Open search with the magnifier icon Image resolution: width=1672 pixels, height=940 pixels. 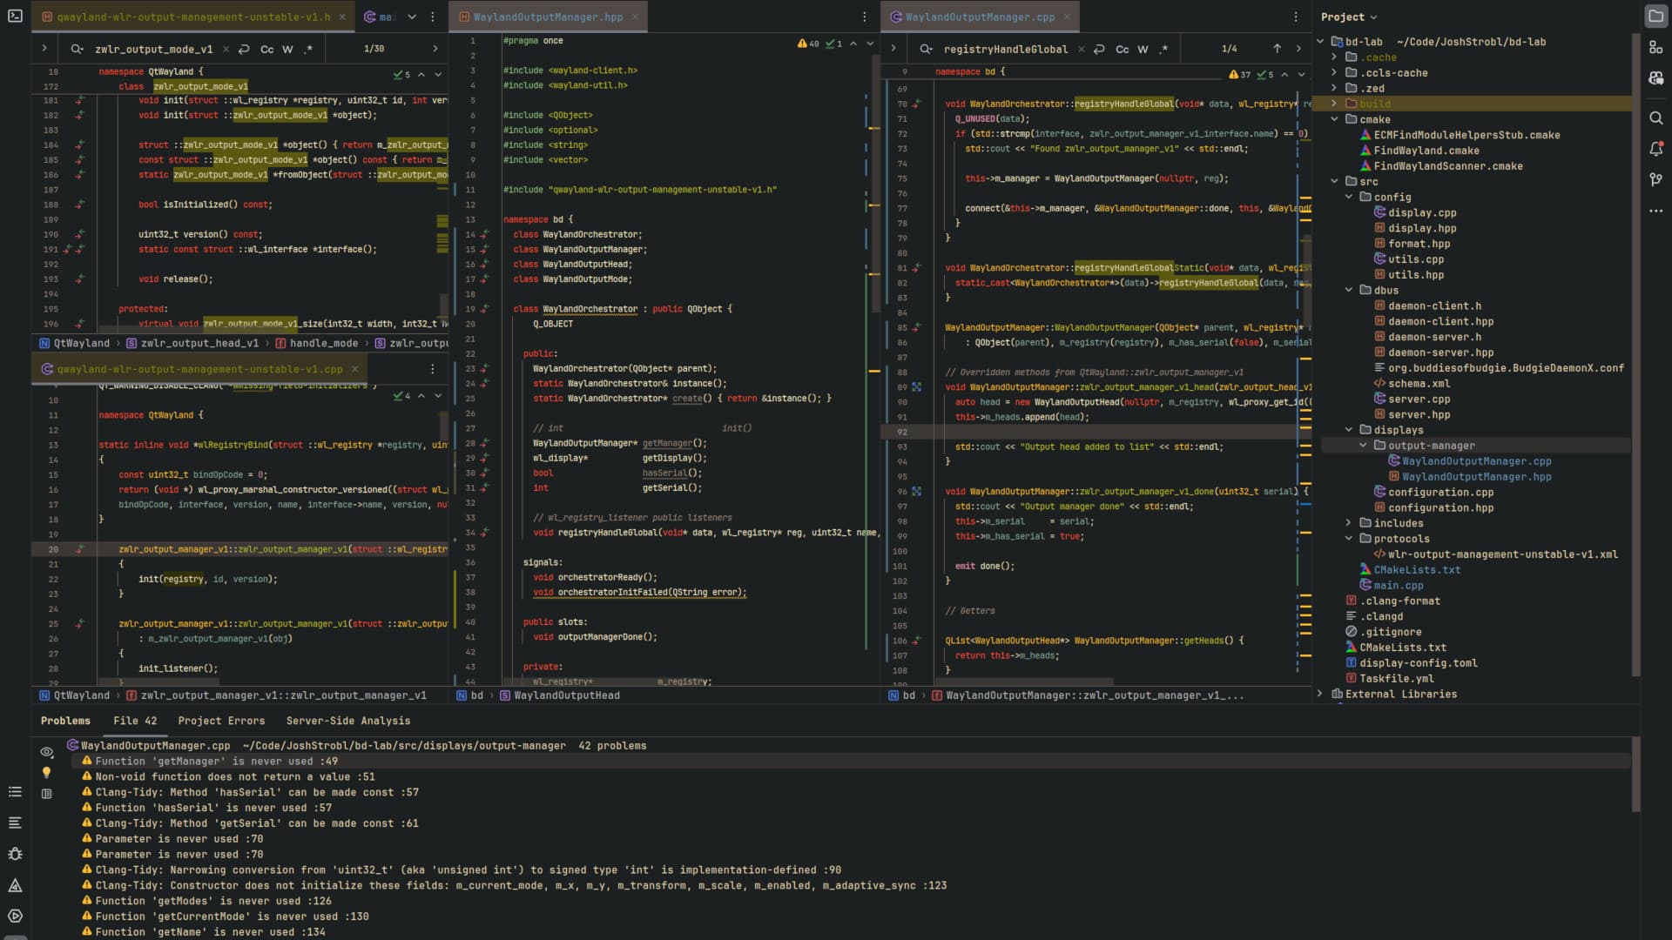(1657, 118)
